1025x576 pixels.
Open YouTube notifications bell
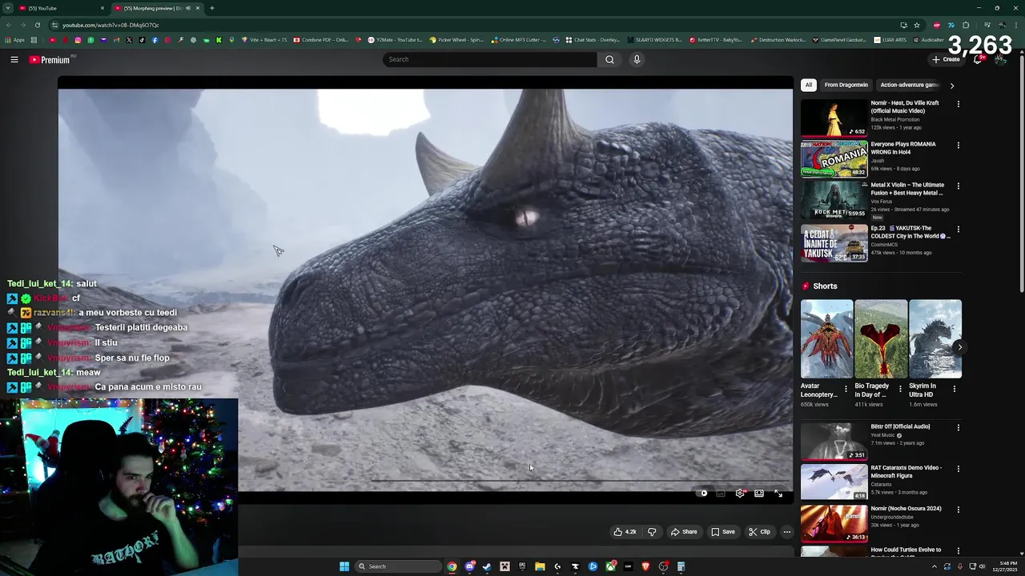point(978,59)
